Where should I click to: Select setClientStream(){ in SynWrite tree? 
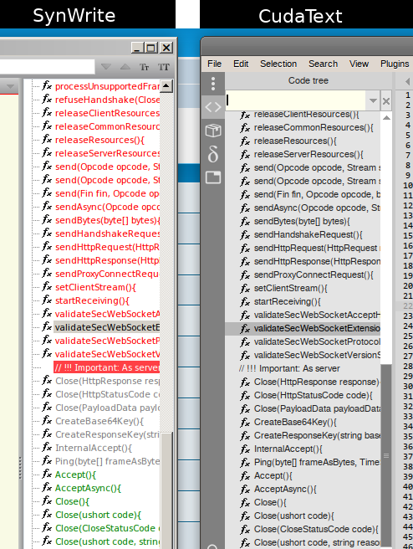click(x=95, y=287)
